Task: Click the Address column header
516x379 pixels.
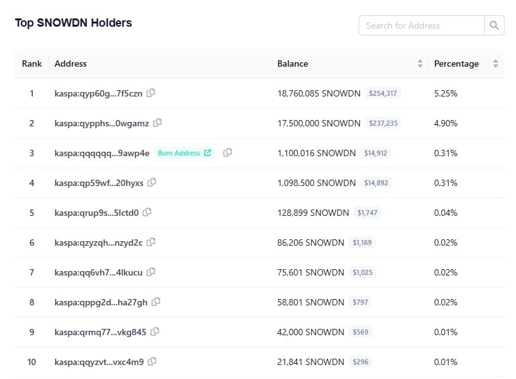Action: (70, 63)
